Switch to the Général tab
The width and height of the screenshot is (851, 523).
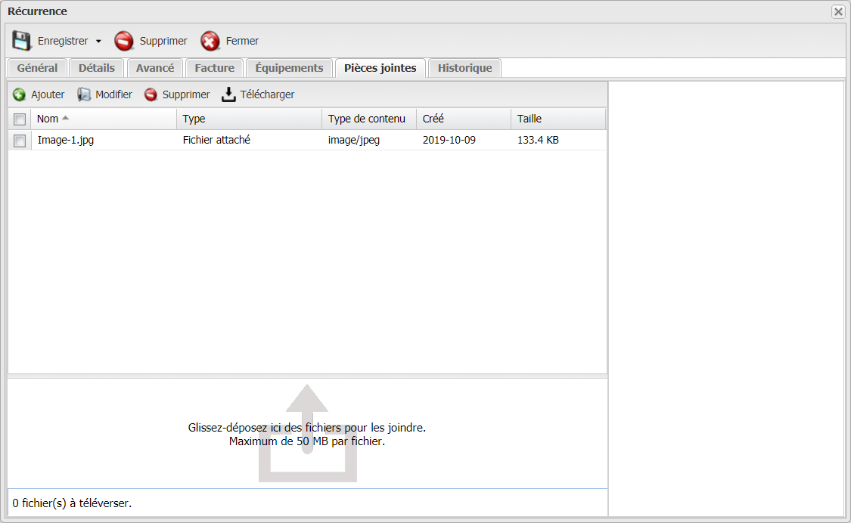coord(37,68)
